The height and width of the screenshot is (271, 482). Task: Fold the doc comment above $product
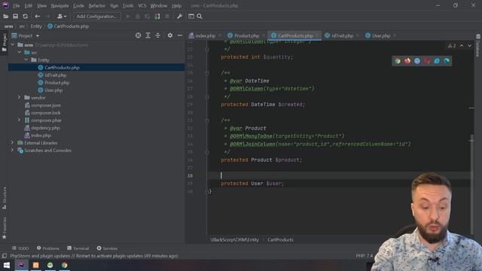pyautogui.click(x=207, y=120)
